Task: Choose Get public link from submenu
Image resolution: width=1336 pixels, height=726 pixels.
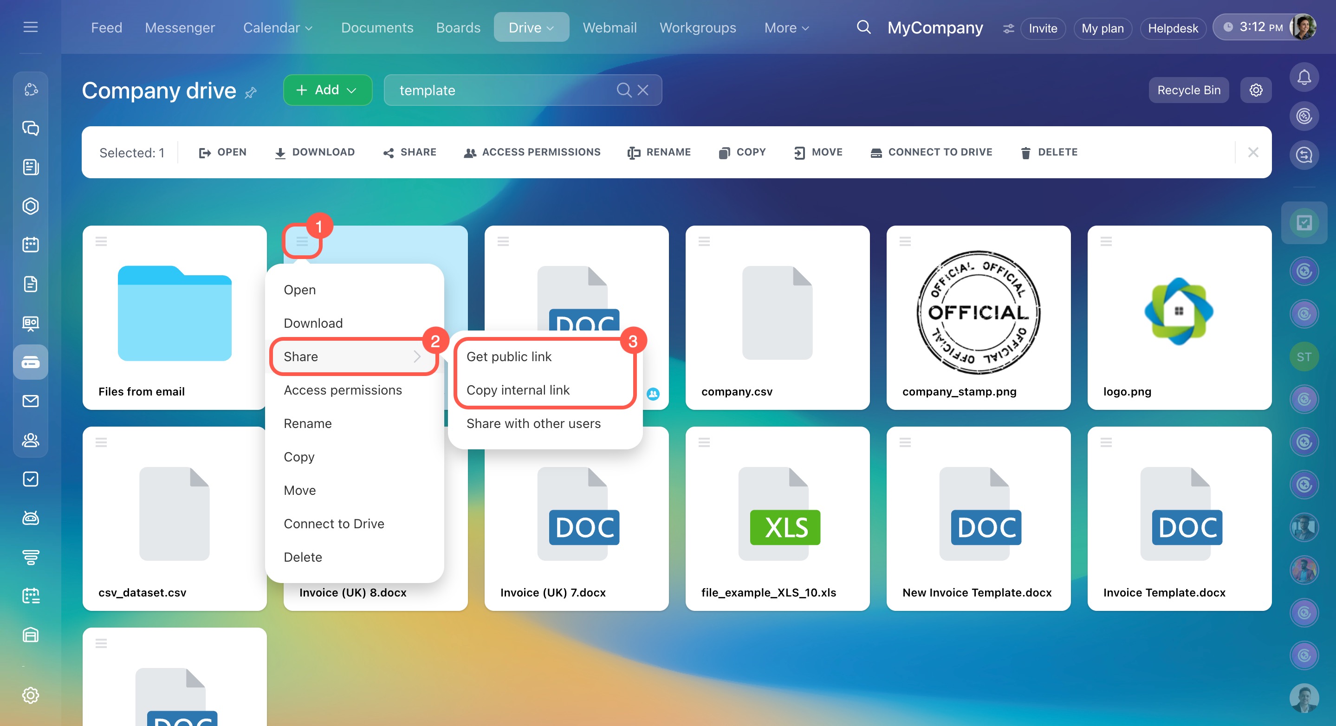Action: click(x=508, y=356)
